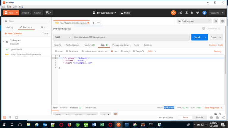Click the heart icon in the header

(197, 13)
